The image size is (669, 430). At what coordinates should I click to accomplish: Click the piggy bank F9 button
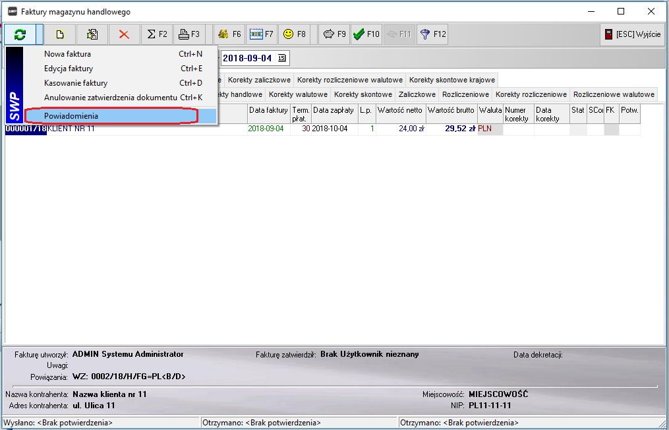click(334, 34)
